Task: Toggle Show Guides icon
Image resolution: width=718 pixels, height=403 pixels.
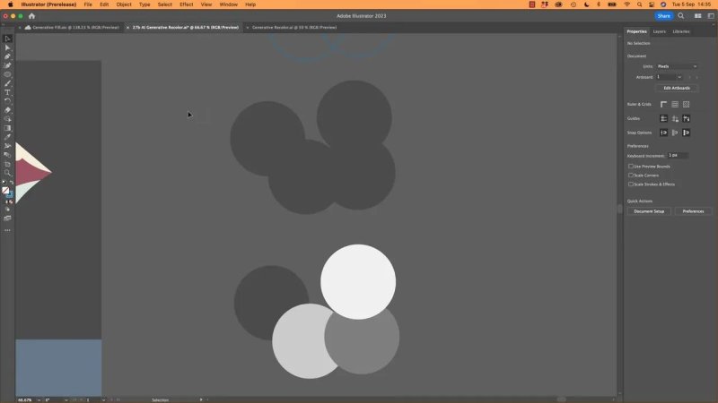Action: [663, 118]
